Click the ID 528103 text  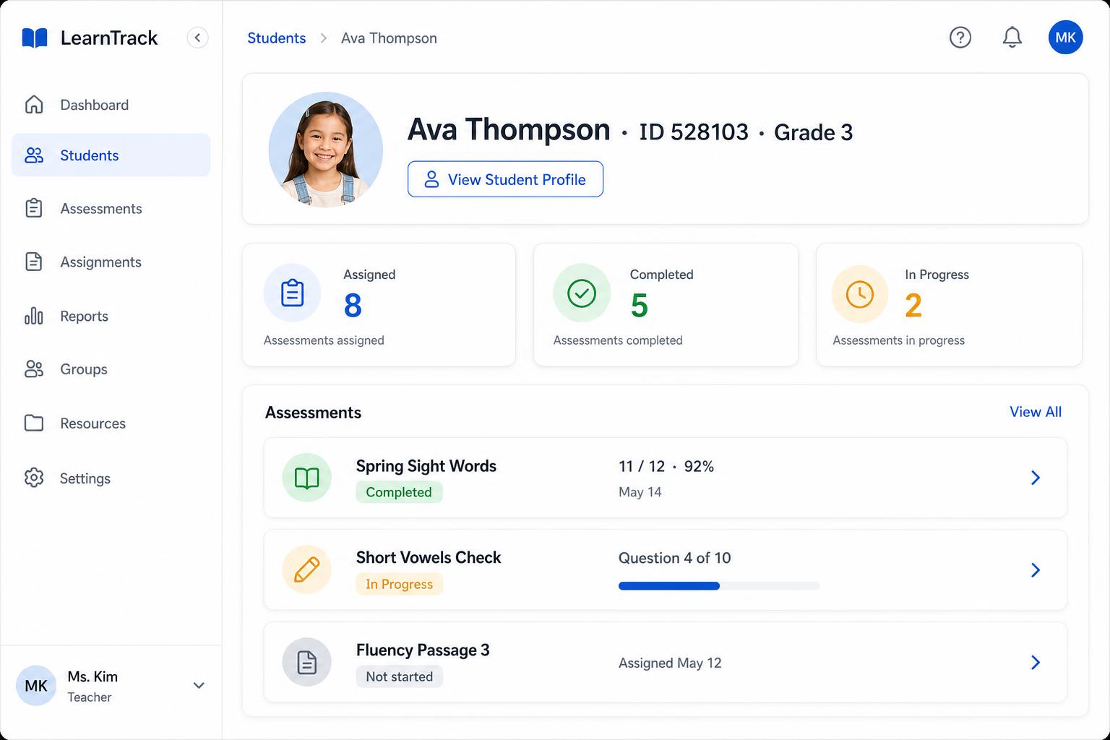tap(694, 132)
